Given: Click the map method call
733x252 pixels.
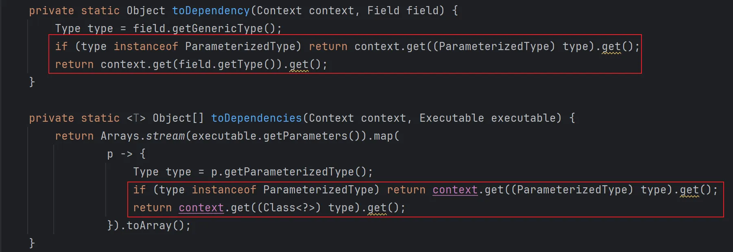Looking at the screenshot, I should click(x=383, y=136).
